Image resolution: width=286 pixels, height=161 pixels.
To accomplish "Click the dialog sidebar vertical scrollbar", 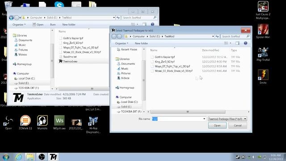I will [x=144, y=80].
